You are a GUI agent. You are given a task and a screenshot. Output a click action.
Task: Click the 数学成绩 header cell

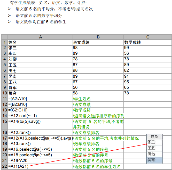pos(148,42)
